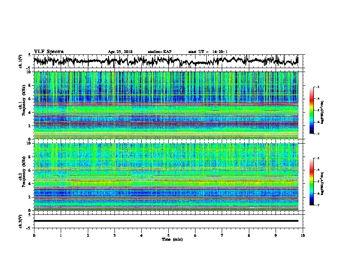Click the ch.1 voltage waveform trace
341x264 pixels.
(166, 61)
